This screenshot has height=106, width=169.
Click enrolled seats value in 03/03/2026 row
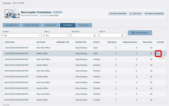point(136,100)
